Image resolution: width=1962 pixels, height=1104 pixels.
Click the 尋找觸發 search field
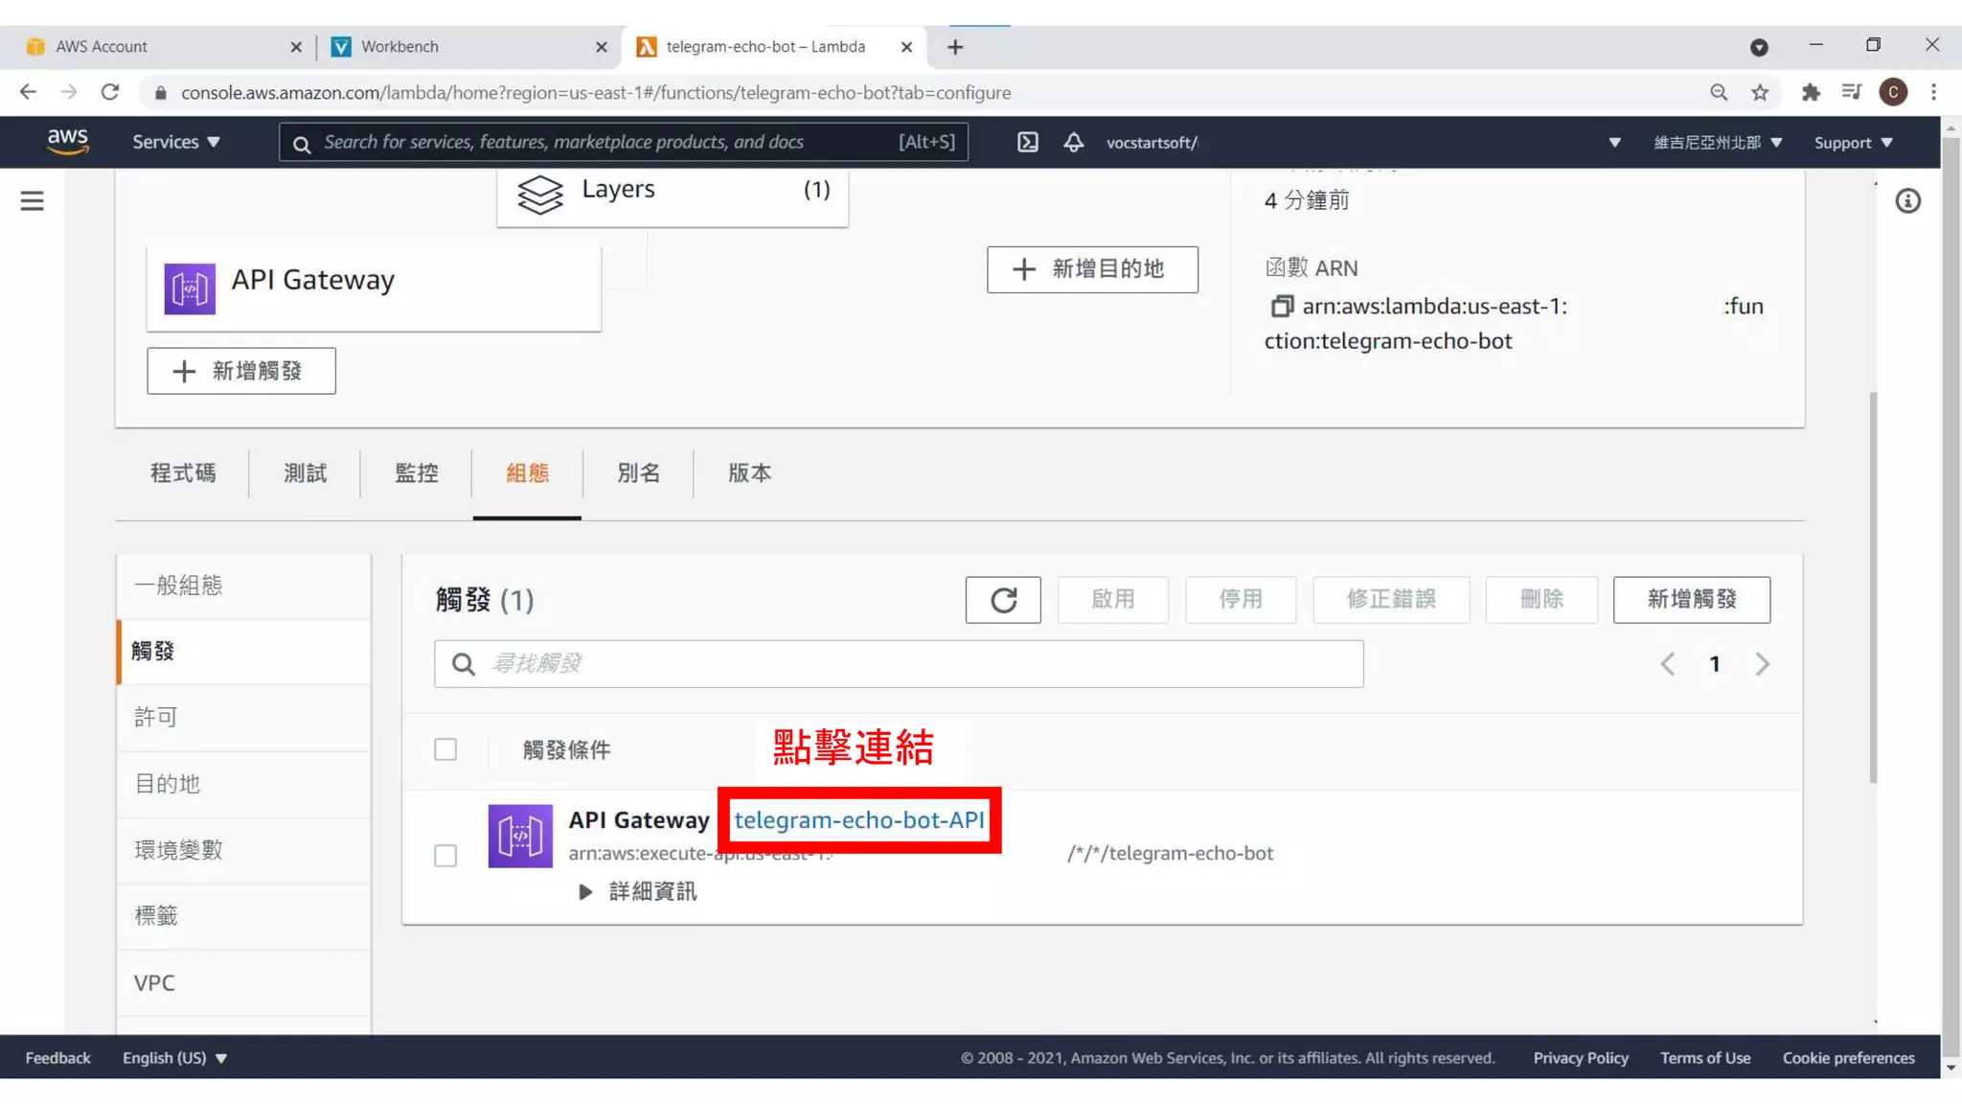(899, 663)
